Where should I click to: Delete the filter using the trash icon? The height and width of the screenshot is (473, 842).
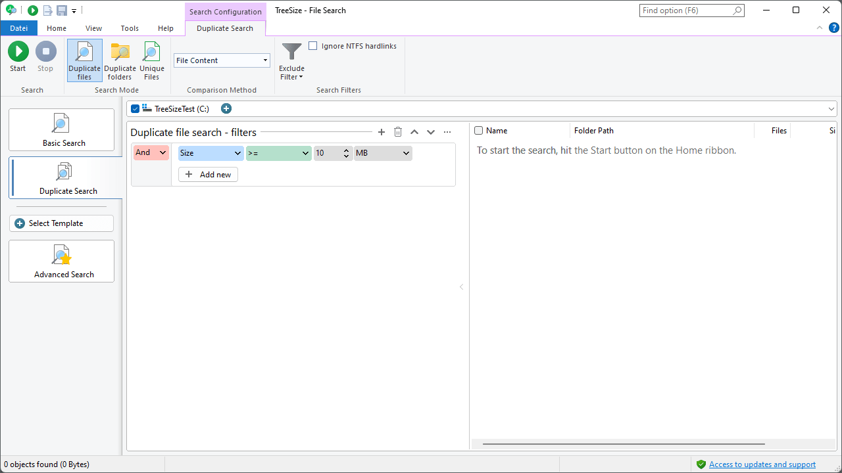point(398,131)
